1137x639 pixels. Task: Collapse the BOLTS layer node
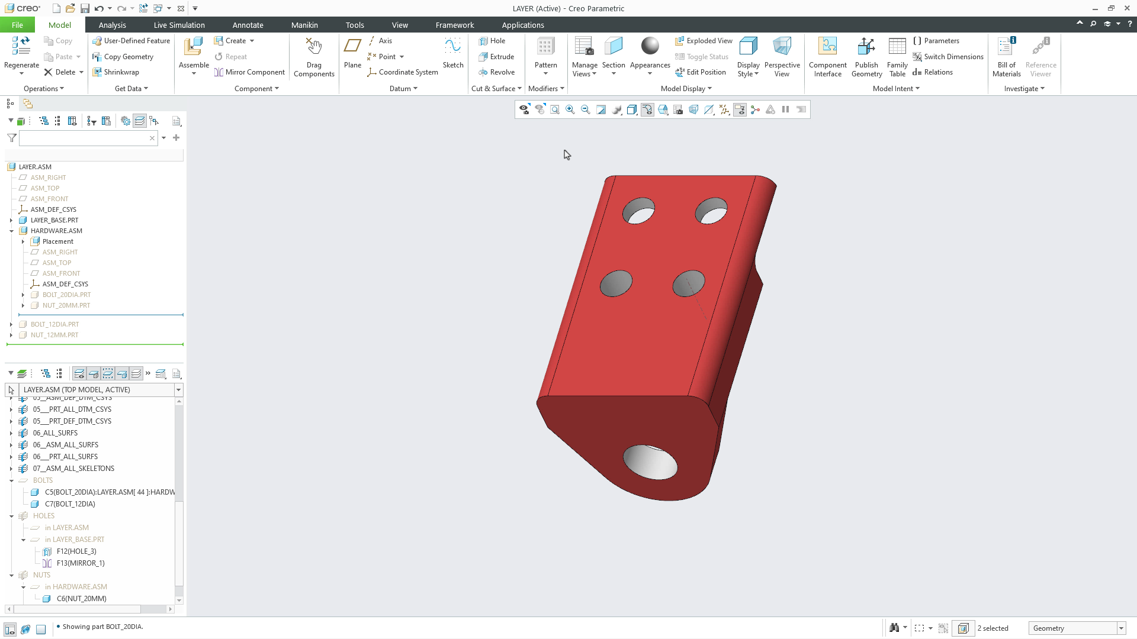pyautogui.click(x=11, y=480)
